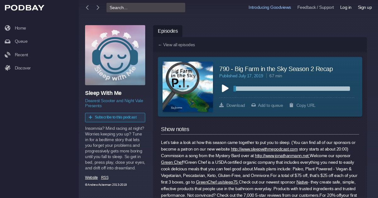Screen dimensions: 378x198
Task: Click the Native sponsor link
Action: coord(302,182)
